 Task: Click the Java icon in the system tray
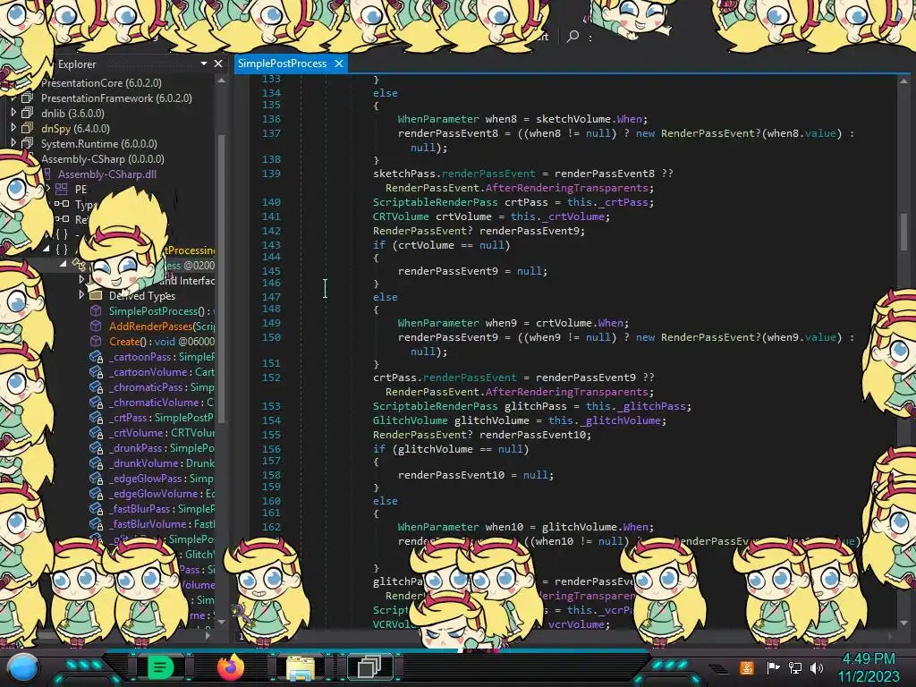(x=747, y=667)
